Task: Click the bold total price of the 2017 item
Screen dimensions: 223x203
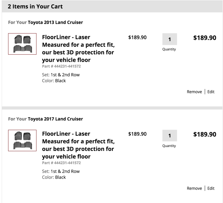Action: pos(205,134)
